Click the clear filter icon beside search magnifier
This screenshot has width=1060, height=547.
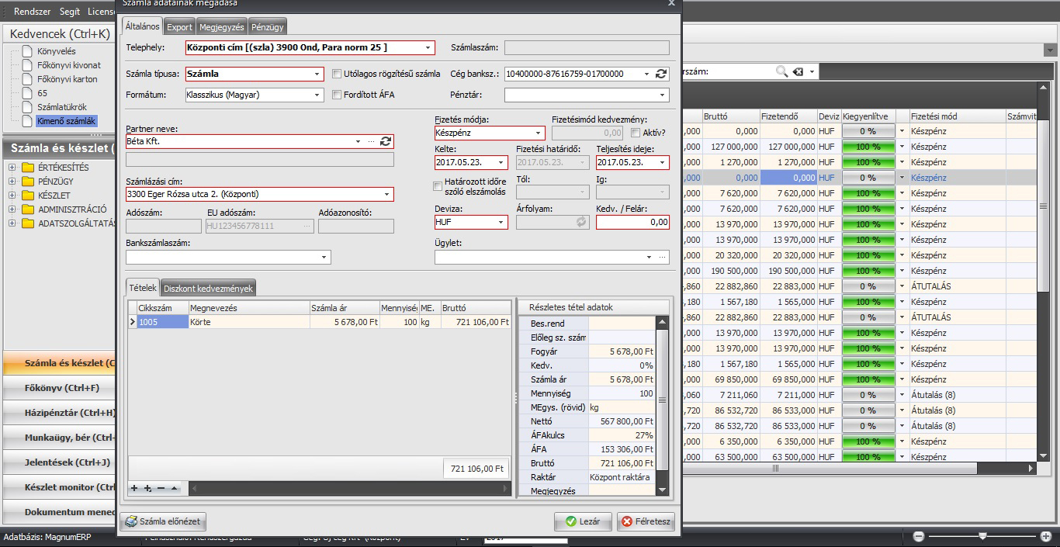click(797, 71)
